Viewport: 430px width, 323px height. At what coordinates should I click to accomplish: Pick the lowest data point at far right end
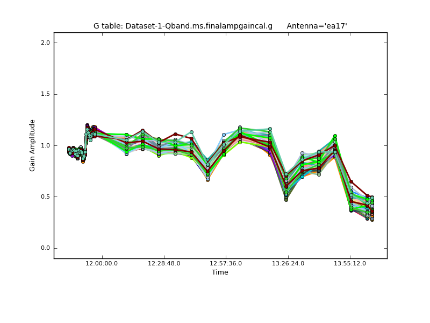(x=372, y=219)
